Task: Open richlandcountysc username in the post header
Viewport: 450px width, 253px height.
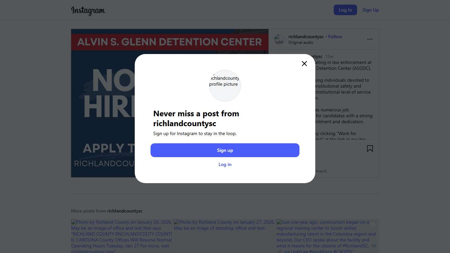Action: point(306,37)
